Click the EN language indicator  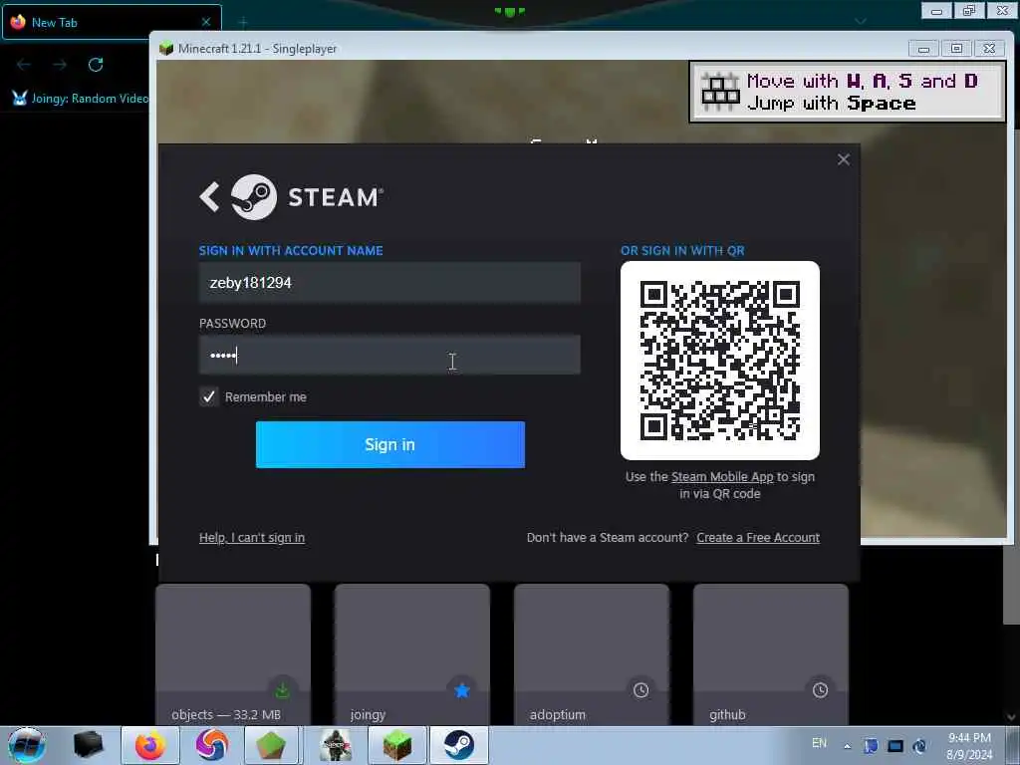[x=819, y=743]
